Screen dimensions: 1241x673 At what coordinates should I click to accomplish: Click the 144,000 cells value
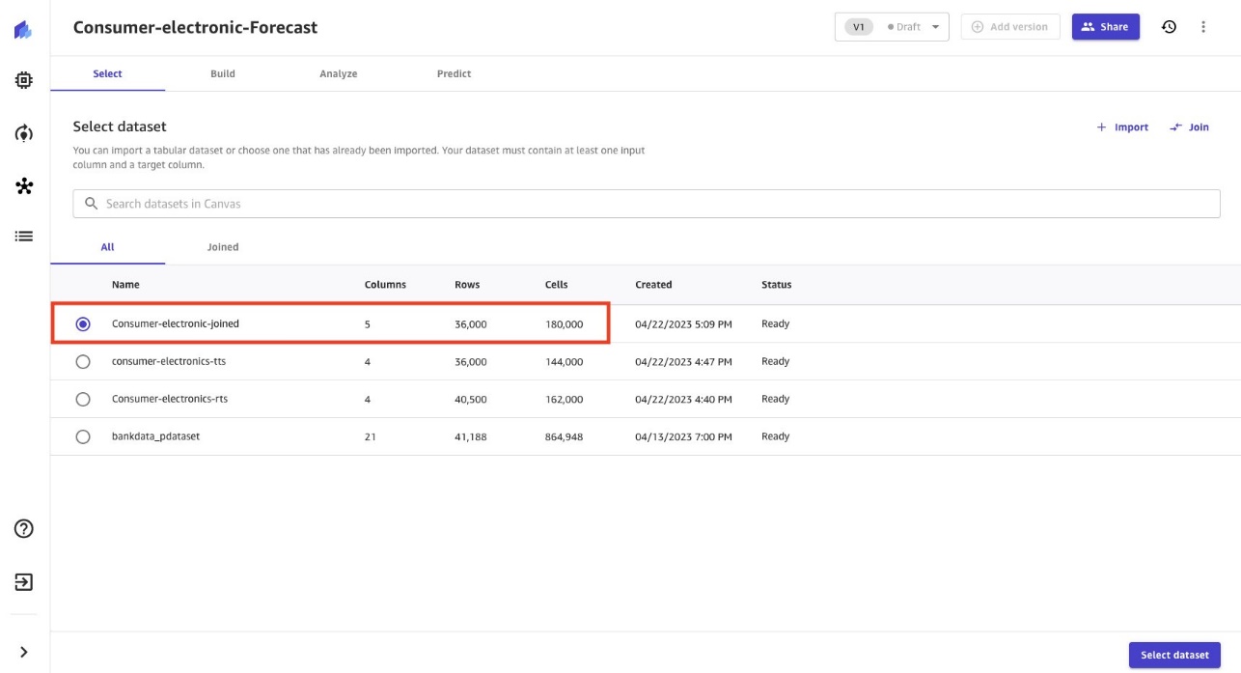click(x=564, y=361)
